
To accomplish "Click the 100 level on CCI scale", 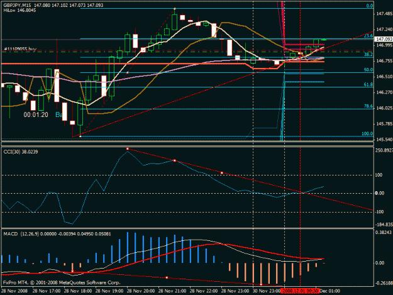I will point(379,175).
